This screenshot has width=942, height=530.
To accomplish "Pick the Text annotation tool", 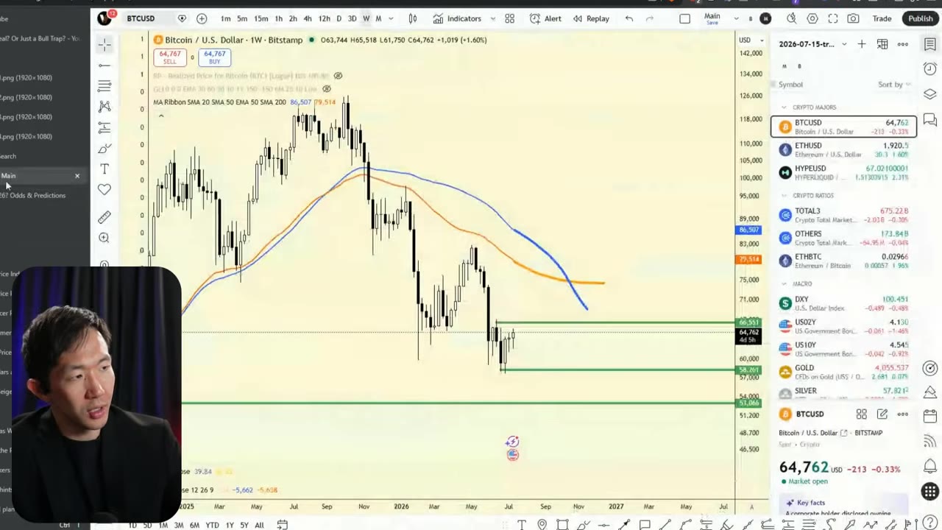I will (105, 169).
